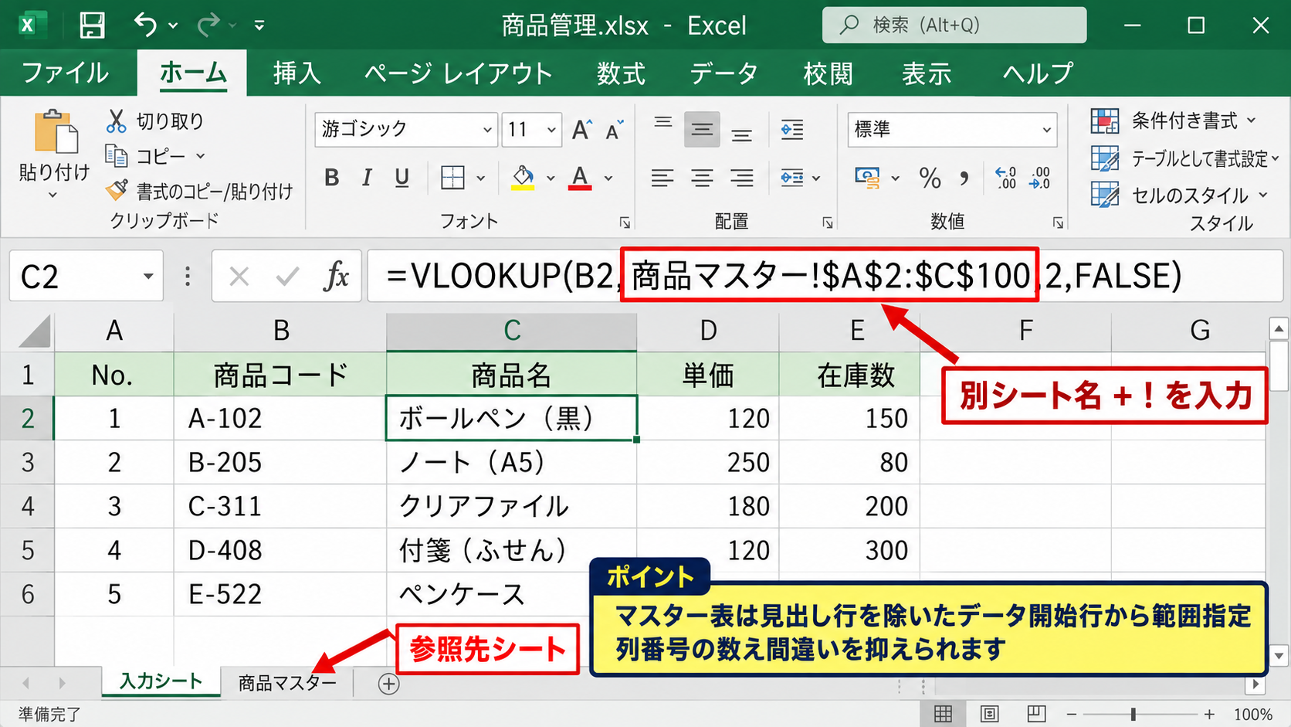The image size is (1291, 727).
Task: Open 条件付き書式 menu
Action: (x=1174, y=121)
